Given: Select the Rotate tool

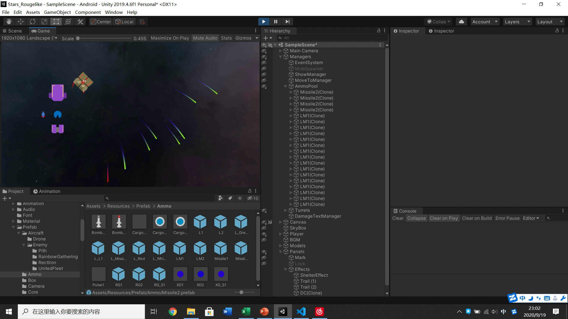Looking at the screenshot, I should (x=33, y=22).
